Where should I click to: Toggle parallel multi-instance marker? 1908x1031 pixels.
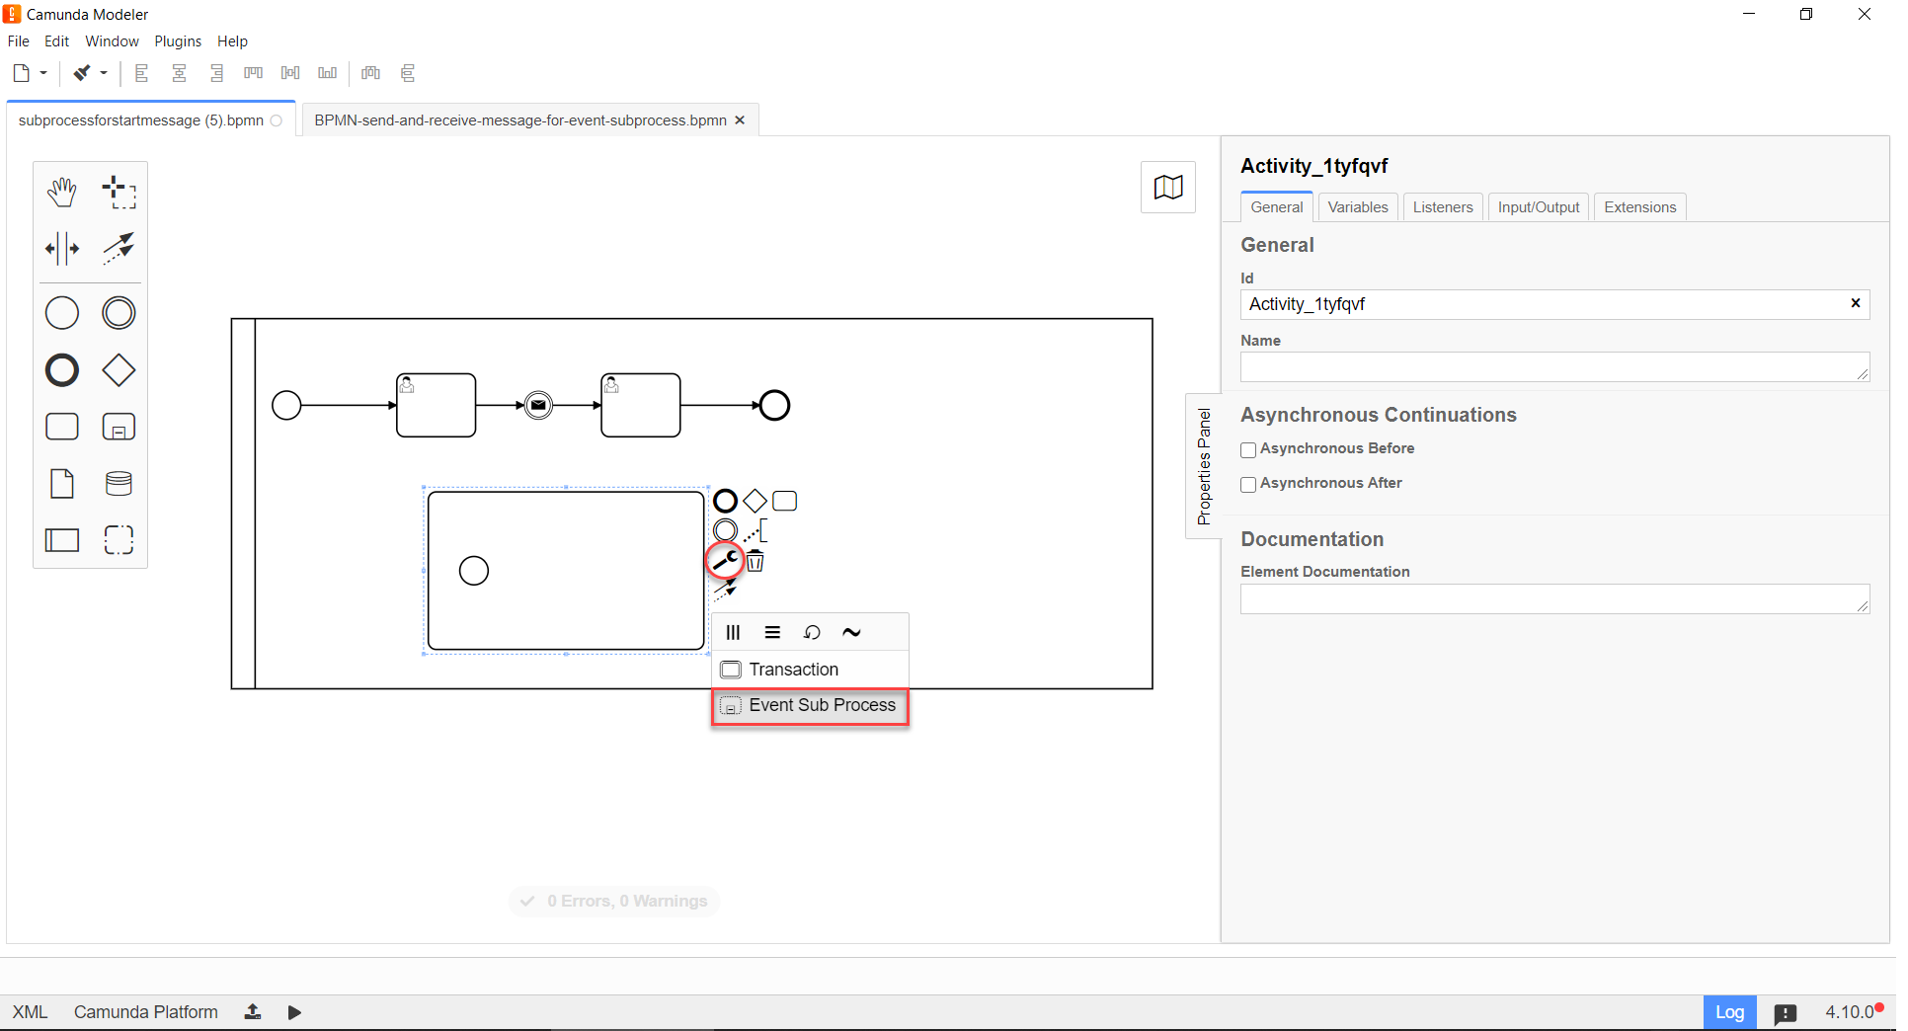[733, 633]
